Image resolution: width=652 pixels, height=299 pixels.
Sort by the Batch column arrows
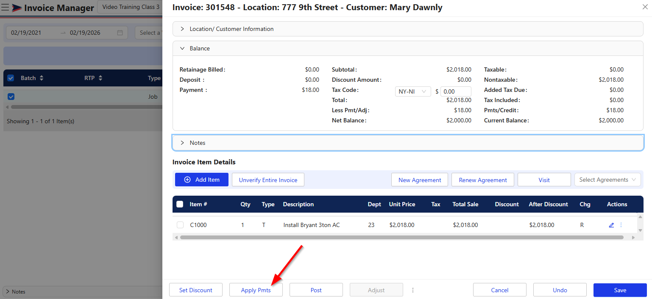tap(41, 78)
